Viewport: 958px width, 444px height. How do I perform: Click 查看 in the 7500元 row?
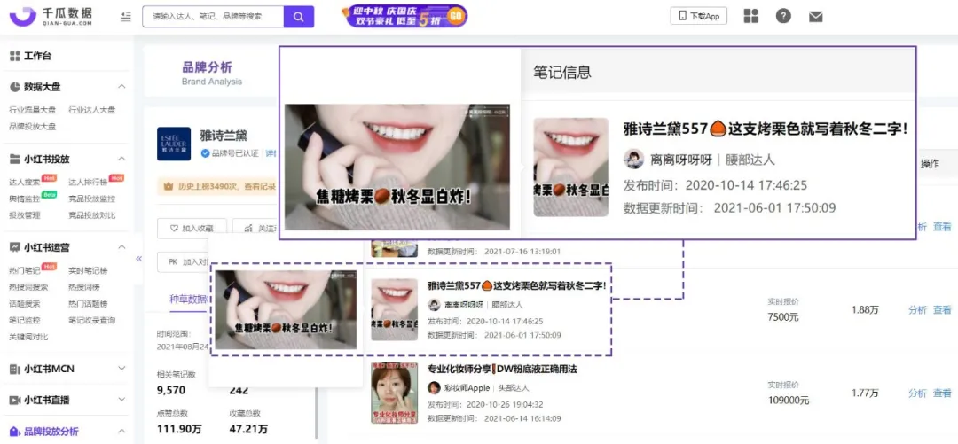pyautogui.click(x=941, y=309)
